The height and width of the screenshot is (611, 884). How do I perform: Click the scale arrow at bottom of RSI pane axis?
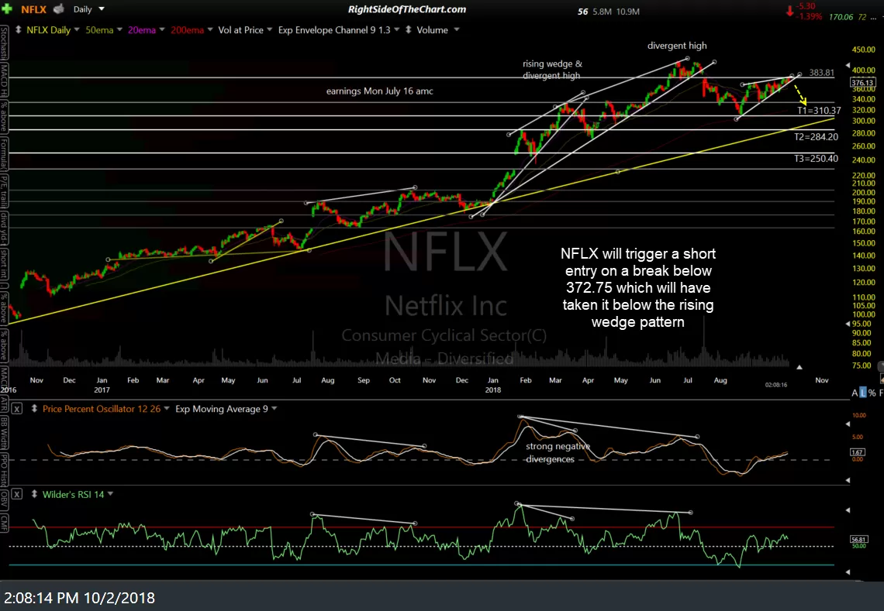coord(848,572)
